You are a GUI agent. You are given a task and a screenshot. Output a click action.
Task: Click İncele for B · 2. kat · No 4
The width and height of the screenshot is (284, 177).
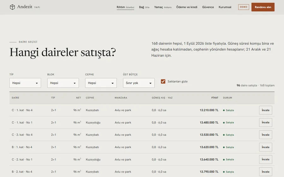click(265, 172)
